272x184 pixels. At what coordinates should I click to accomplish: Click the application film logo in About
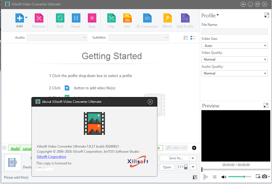pyautogui.click(x=94, y=123)
